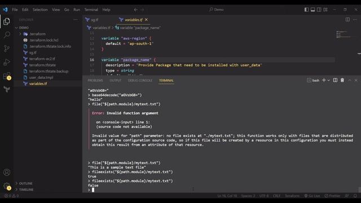Image resolution: width=361 pixels, height=203 pixels.
Task: Select the variables.tf editor tab
Action: point(134,20)
